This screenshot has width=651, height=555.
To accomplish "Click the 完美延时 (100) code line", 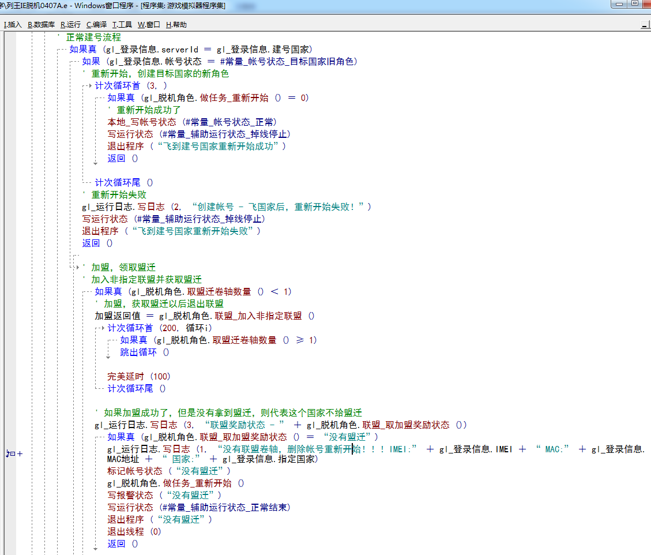I will click(x=138, y=376).
